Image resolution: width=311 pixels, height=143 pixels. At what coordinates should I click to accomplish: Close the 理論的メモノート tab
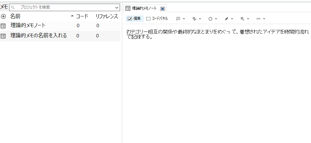[162, 9]
